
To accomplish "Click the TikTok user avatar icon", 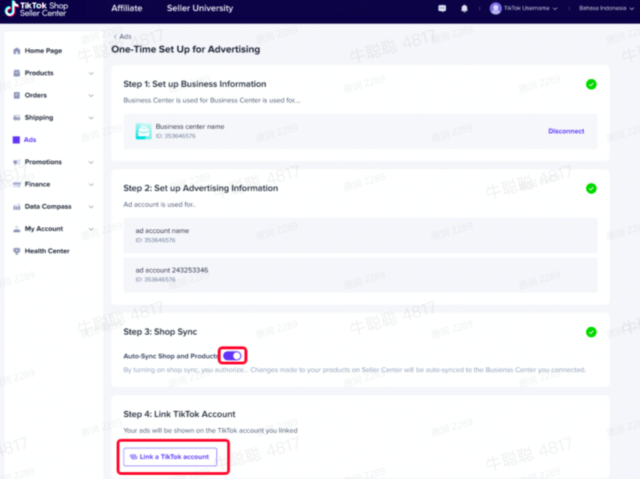I will click(x=496, y=9).
